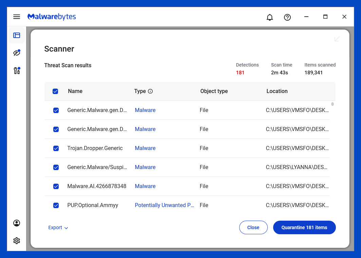Open Potentially Unwanted P... type link

(164, 205)
